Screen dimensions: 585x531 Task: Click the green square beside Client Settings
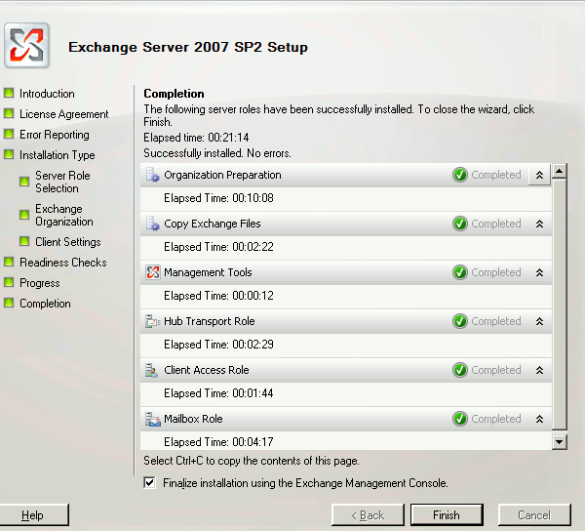24,241
